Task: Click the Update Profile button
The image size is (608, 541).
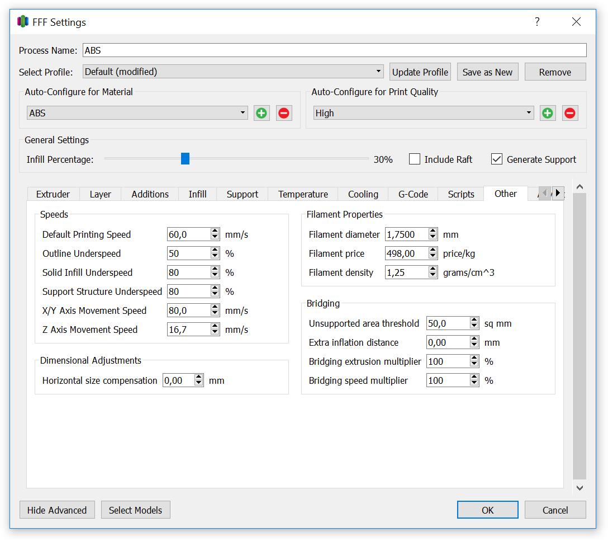Action: pos(420,72)
